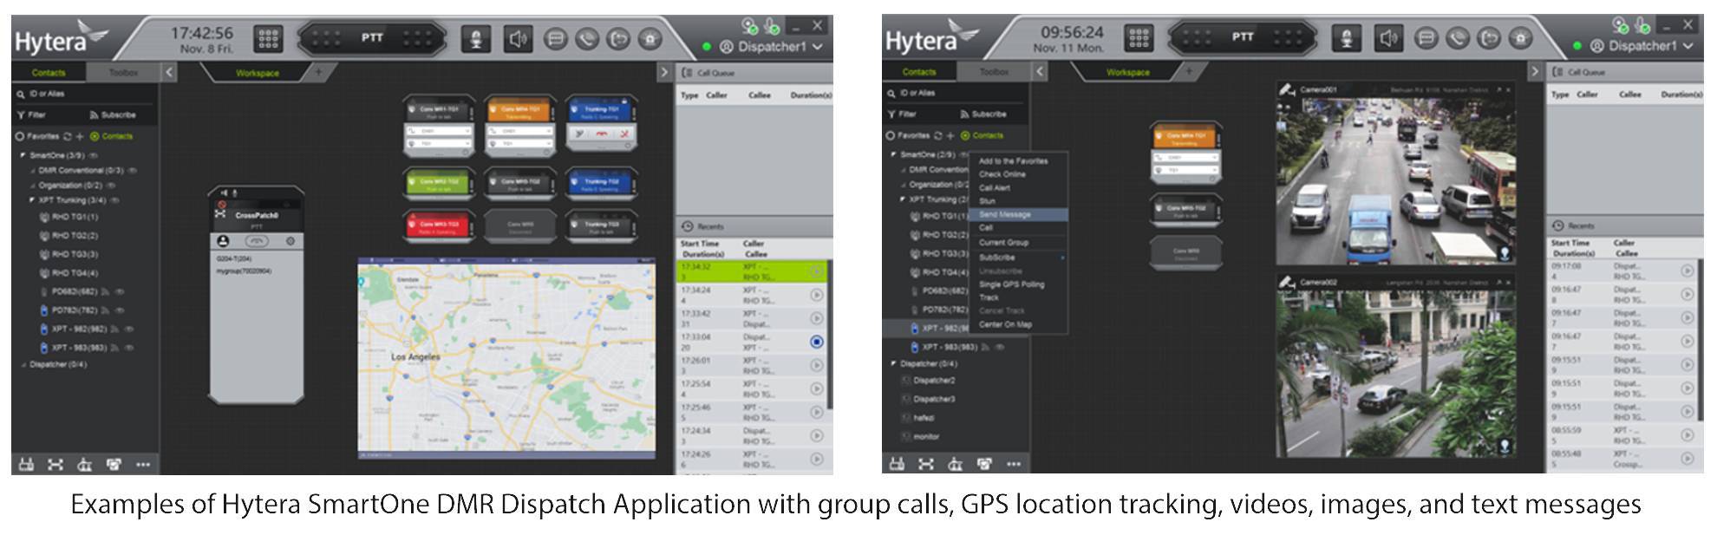Screen dimensions: 1717x535
Task: Click the cross patch icon at bottom of right screenshot
Action: click(x=926, y=464)
